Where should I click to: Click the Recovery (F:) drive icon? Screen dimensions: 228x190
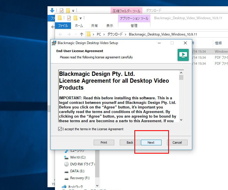[x=66, y=178]
